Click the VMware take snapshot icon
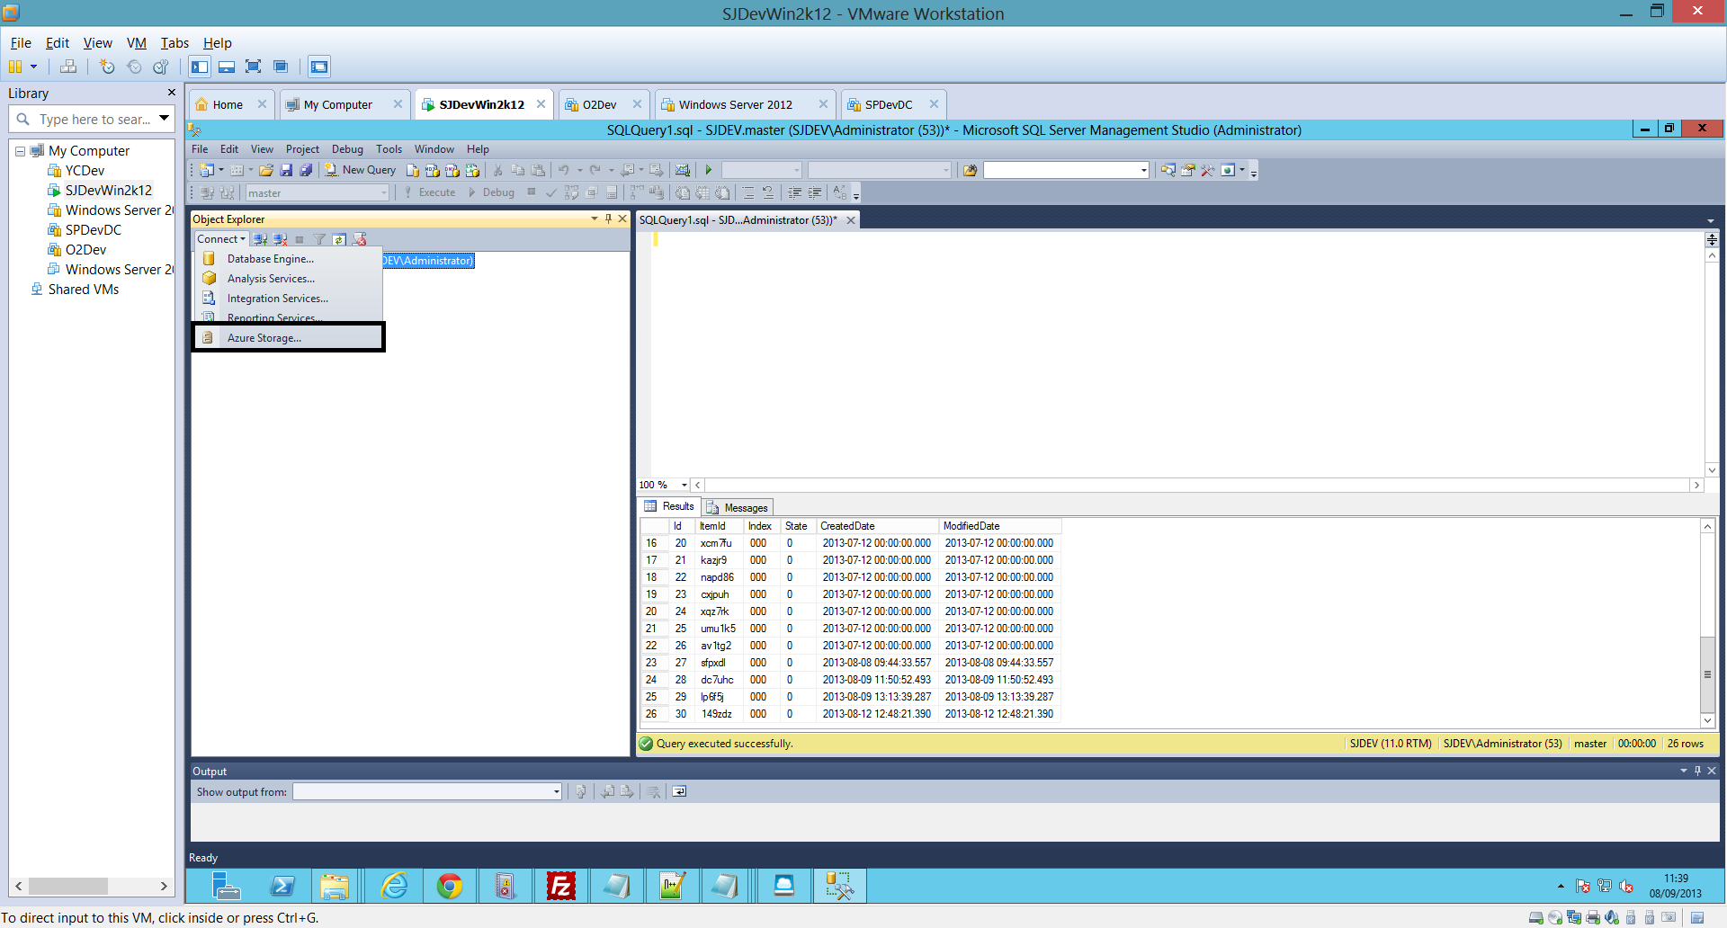 (107, 67)
